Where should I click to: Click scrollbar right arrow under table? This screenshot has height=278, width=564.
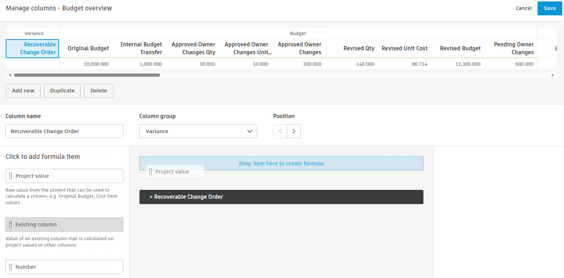(x=553, y=75)
